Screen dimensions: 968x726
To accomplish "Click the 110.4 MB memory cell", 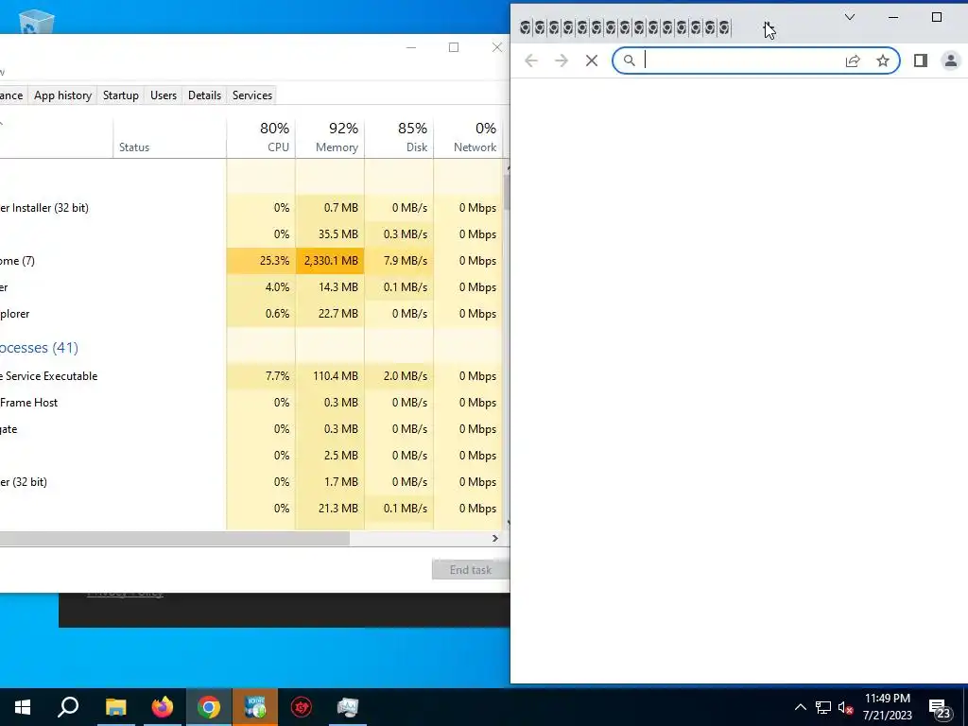I will point(330,376).
